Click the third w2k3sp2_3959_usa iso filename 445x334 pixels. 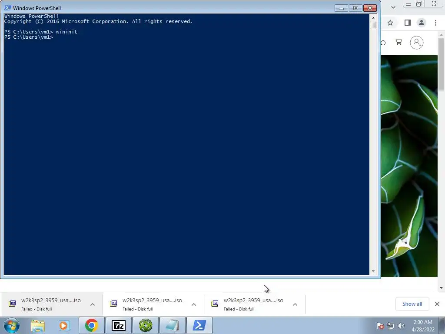click(x=253, y=301)
